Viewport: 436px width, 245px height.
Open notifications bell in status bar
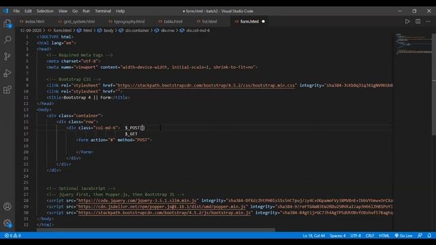coord(429,235)
